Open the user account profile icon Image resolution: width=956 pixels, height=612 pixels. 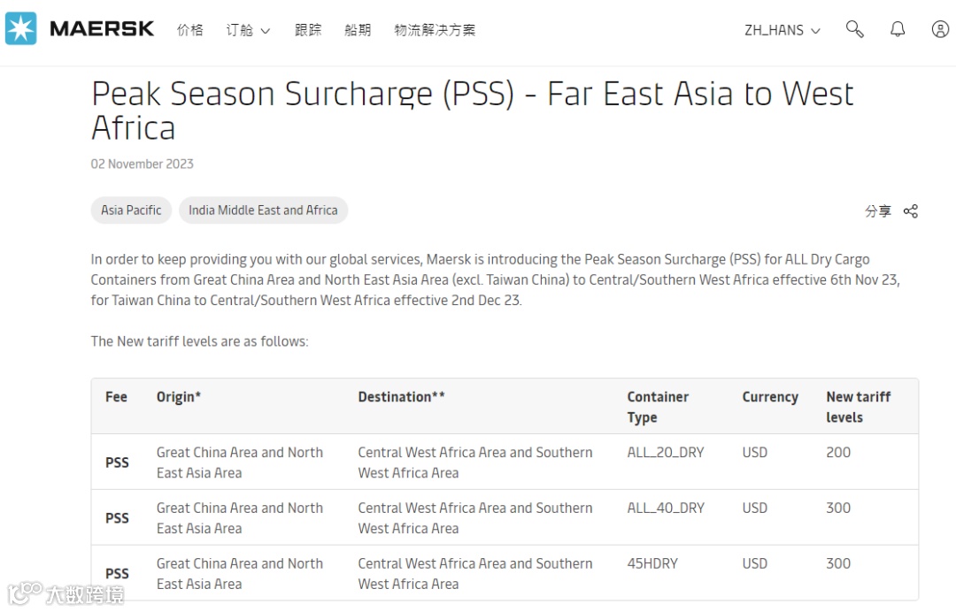coord(940,29)
